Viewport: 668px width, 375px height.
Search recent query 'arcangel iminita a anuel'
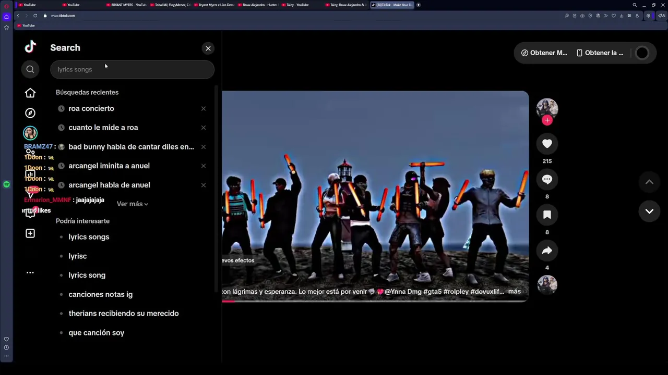pyautogui.click(x=109, y=166)
